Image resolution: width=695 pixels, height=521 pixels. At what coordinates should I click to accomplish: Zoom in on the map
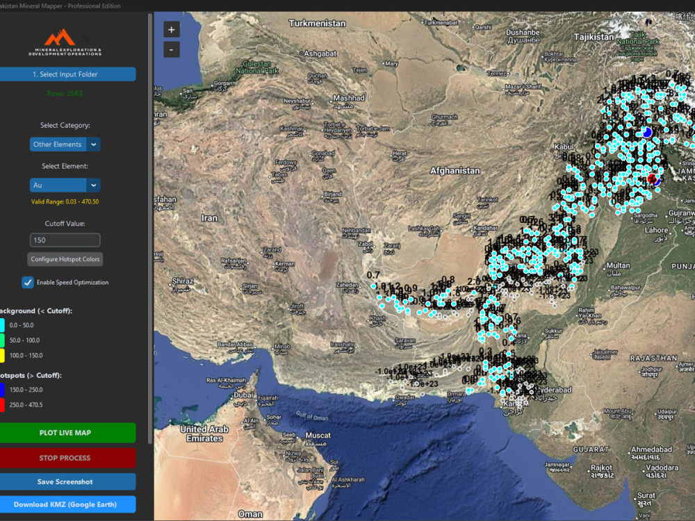click(172, 30)
